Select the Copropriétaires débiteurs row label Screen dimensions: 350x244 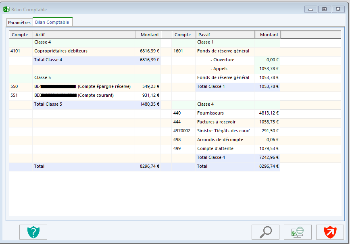pos(61,51)
